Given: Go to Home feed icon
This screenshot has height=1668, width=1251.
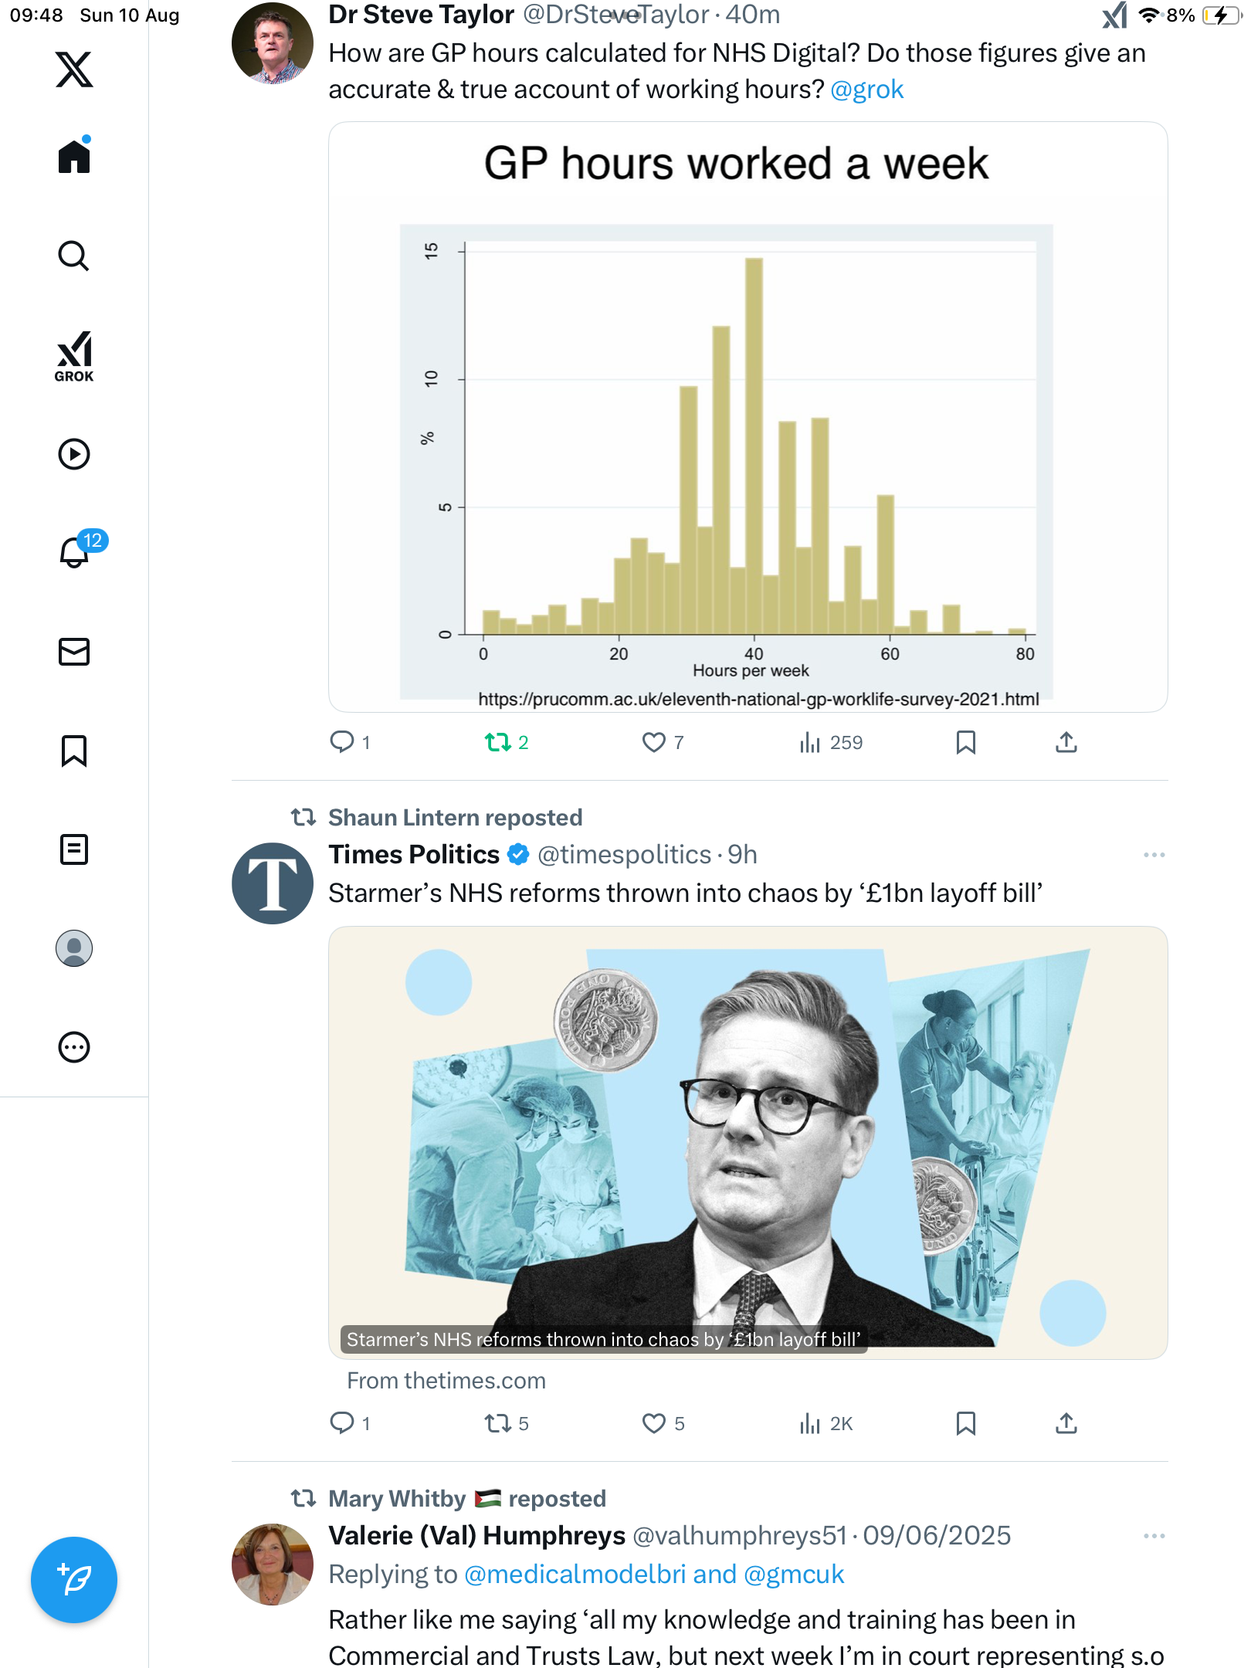Looking at the screenshot, I should pyautogui.click(x=74, y=157).
